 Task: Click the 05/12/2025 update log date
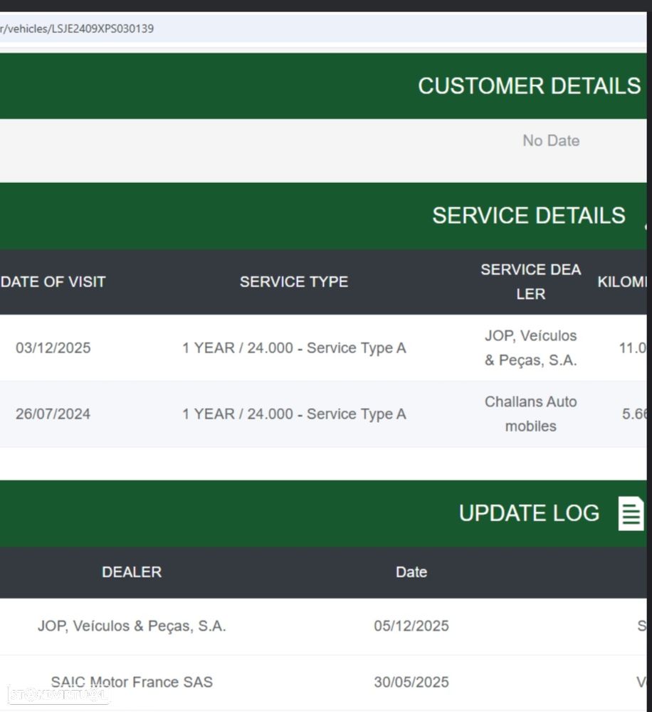click(411, 627)
